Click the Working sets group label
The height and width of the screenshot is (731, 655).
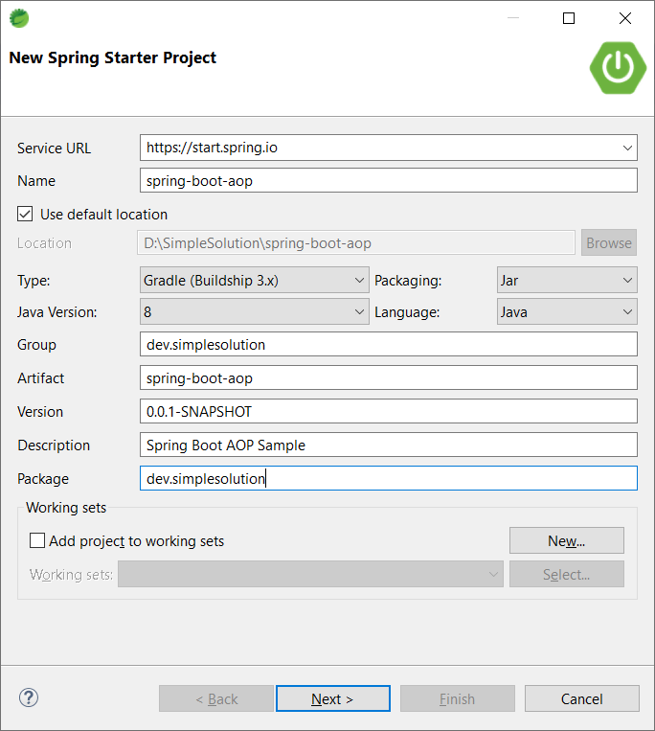(x=66, y=507)
